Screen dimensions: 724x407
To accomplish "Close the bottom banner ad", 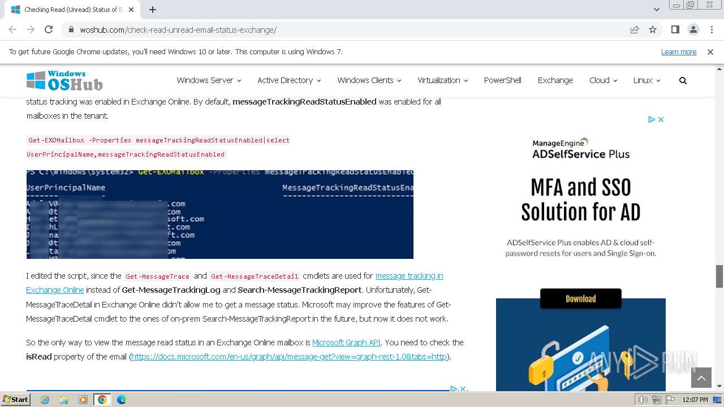I will [463, 389].
